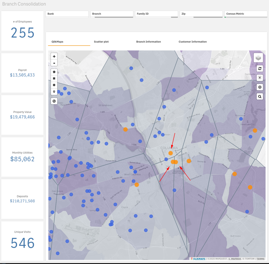The width and height of the screenshot is (269, 264).
Task: Open the map search magnifier
Action: pyautogui.click(x=260, y=96)
